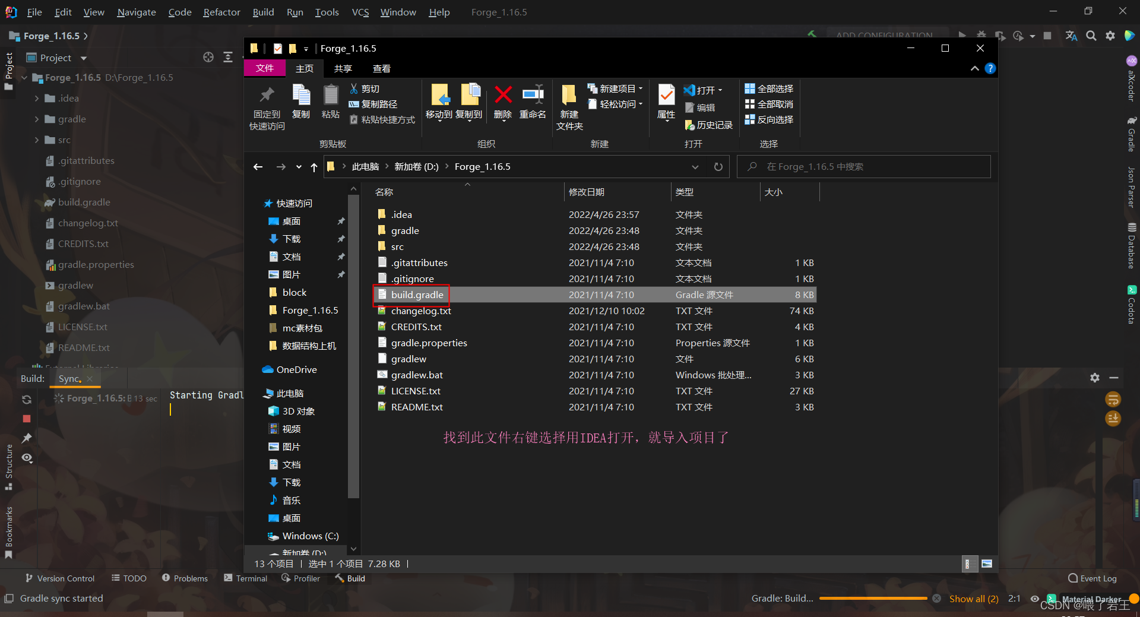Open the Navigate menu

click(137, 12)
